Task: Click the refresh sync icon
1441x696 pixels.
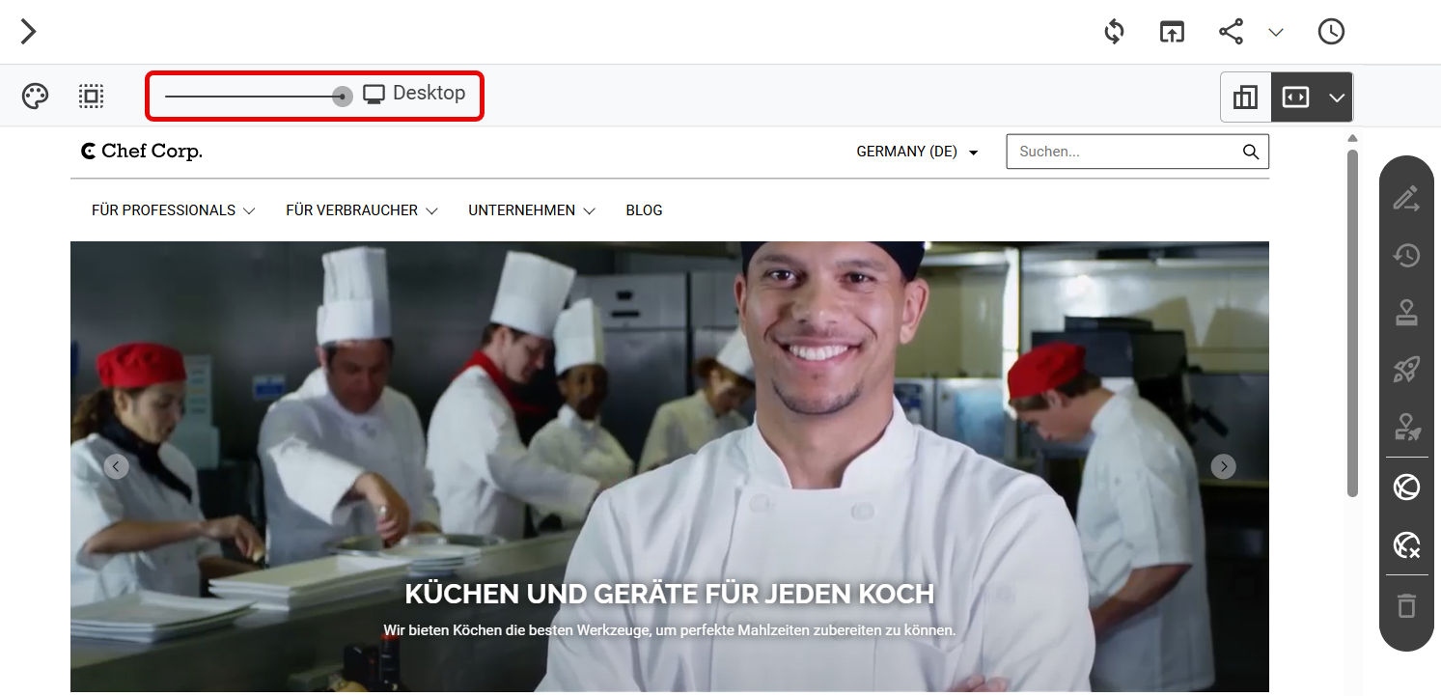Action: [x=1115, y=32]
